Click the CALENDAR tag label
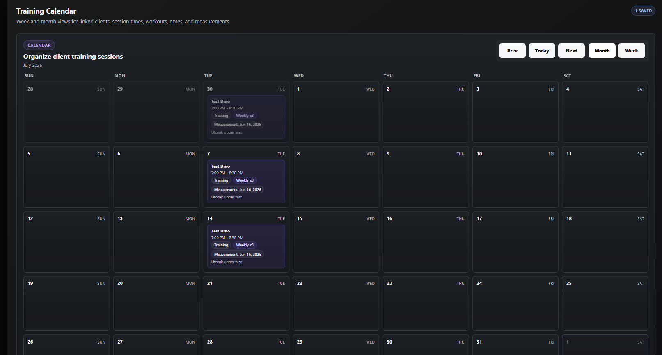This screenshot has height=355, width=662. click(39, 45)
